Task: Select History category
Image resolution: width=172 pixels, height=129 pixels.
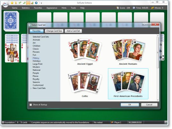Action: [36, 58]
